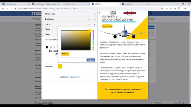
Task: Open the Страница page tab
Action: 36,19
